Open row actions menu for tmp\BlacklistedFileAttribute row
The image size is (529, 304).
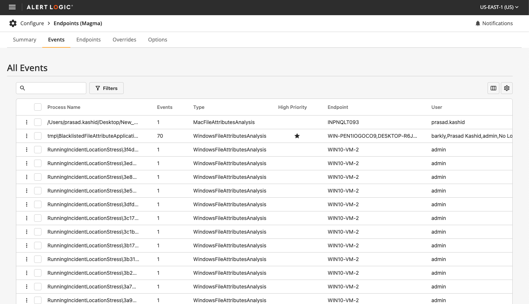(x=27, y=136)
